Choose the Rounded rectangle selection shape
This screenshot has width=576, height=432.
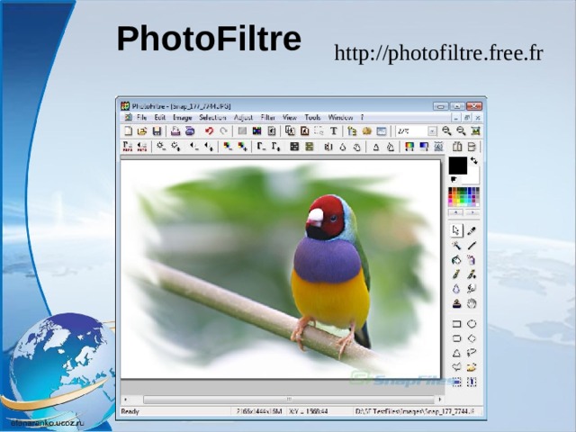coord(456,338)
